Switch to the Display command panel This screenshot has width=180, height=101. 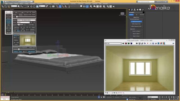click(140, 10)
